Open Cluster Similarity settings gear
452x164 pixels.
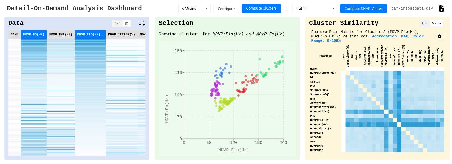pyautogui.click(x=439, y=36)
